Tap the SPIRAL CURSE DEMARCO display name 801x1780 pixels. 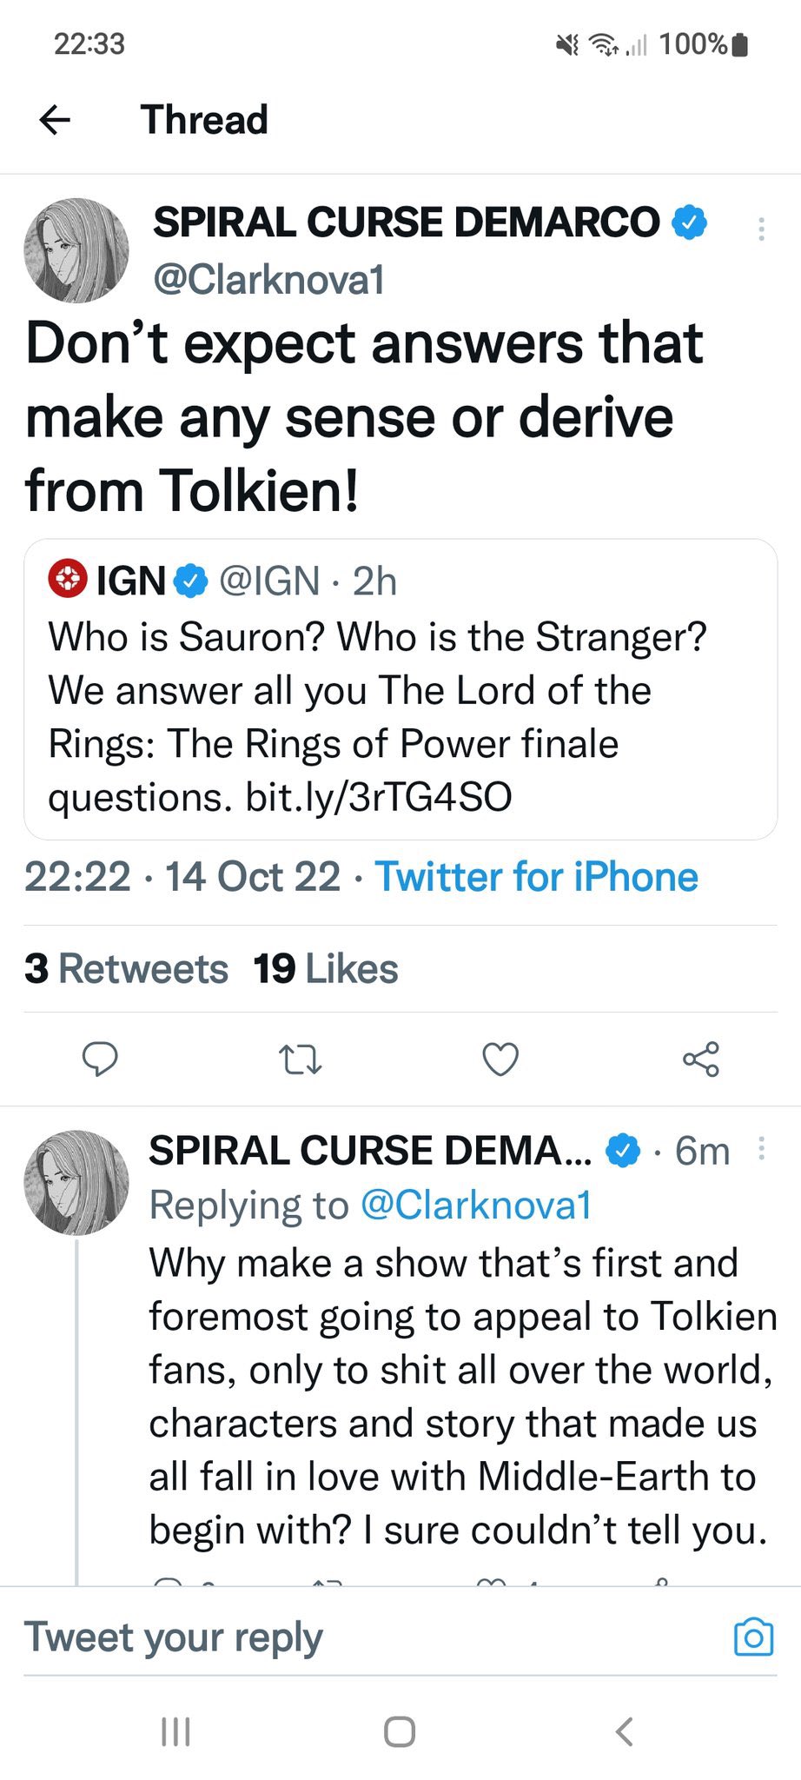coord(406,222)
